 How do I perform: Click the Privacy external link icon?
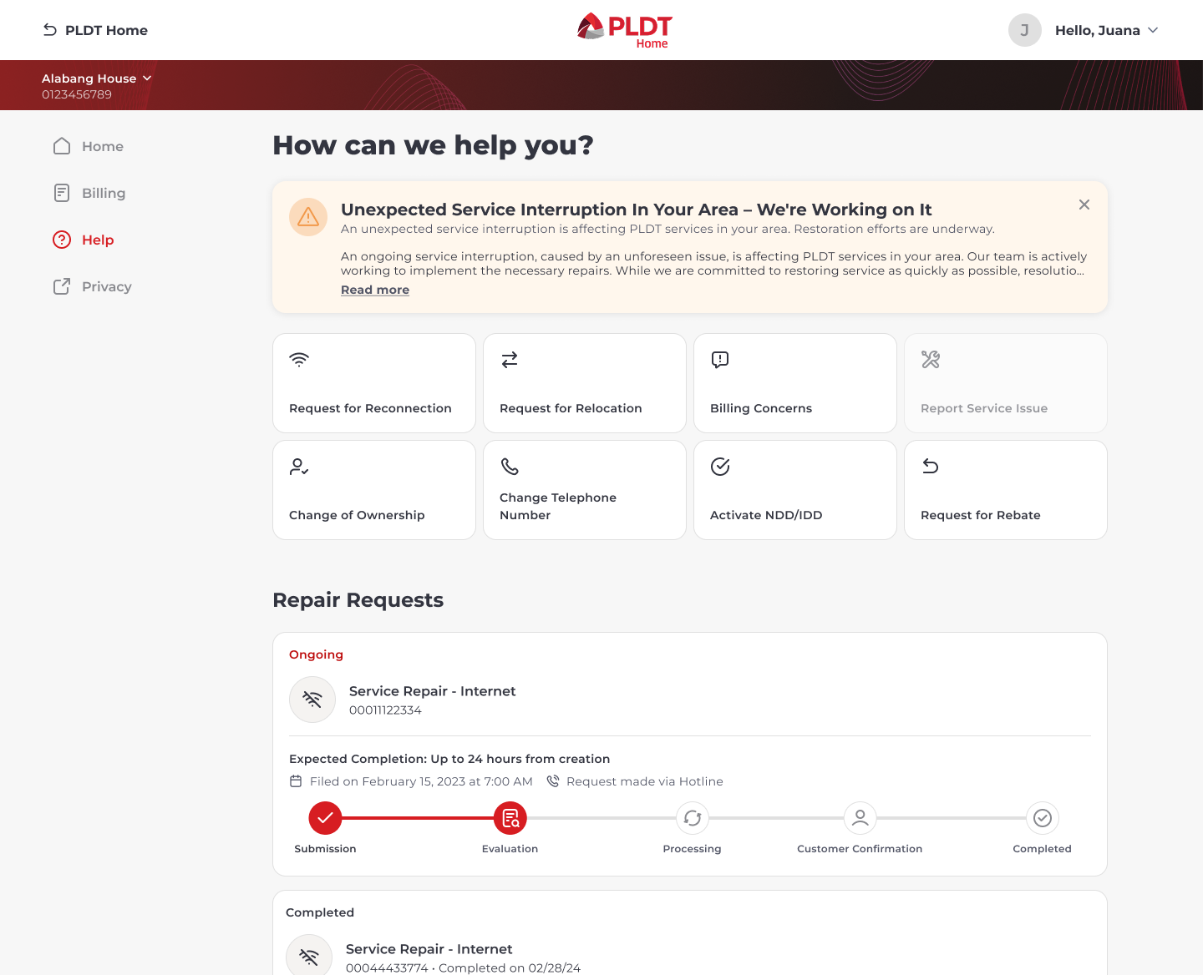pos(62,286)
